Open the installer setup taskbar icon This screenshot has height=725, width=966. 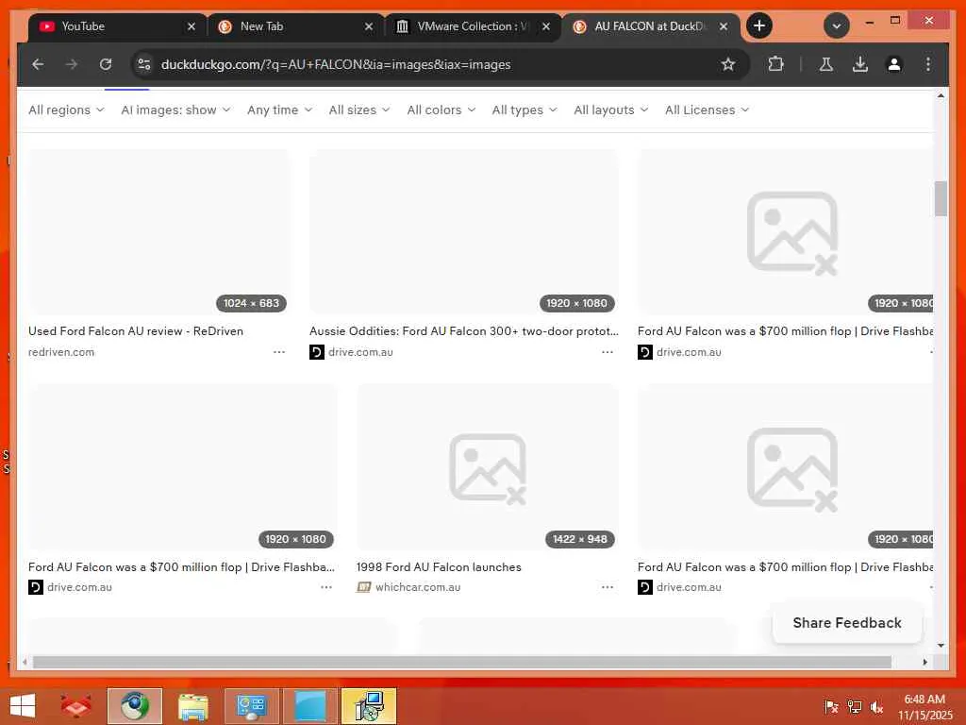369,706
